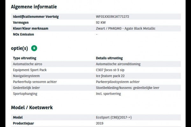Click the EcoSport (CR6)(2017->) model value
This screenshot has height=127, width=191.
click(x=114, y=117)
